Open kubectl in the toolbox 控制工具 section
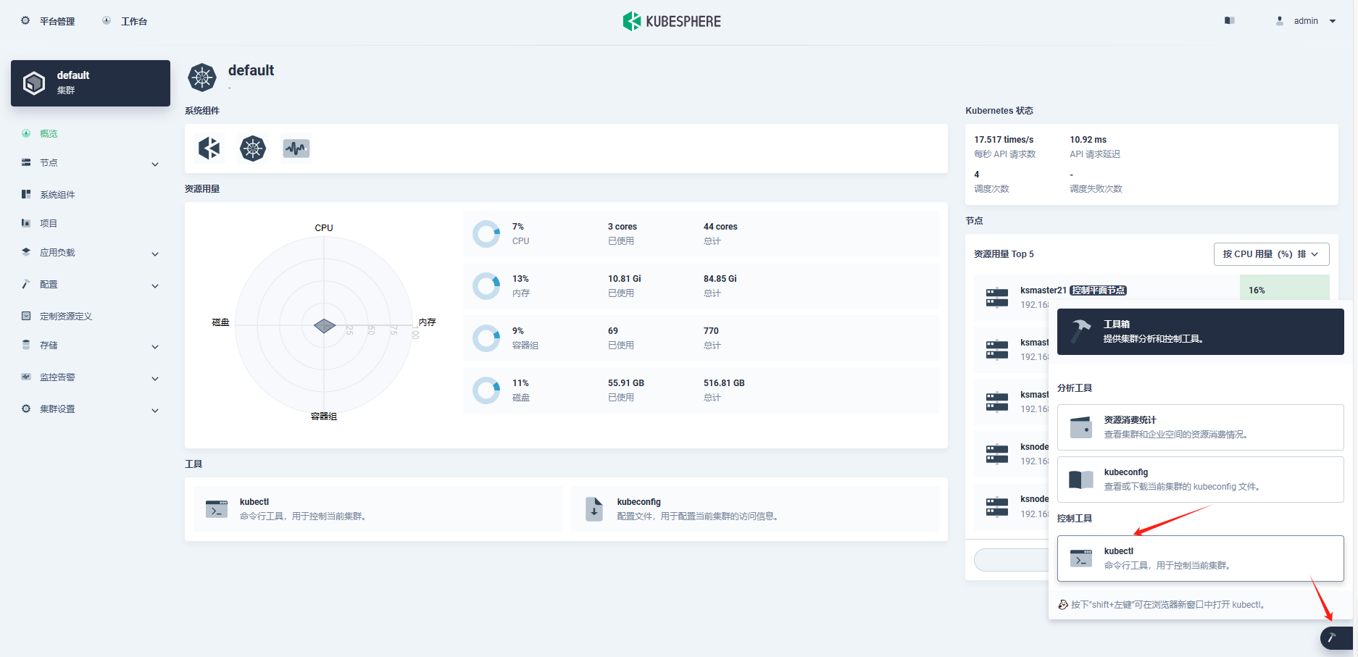 click(1200, 558)
